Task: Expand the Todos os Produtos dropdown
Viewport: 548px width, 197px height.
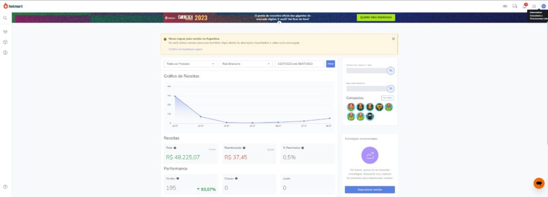Action: [191, 64]
